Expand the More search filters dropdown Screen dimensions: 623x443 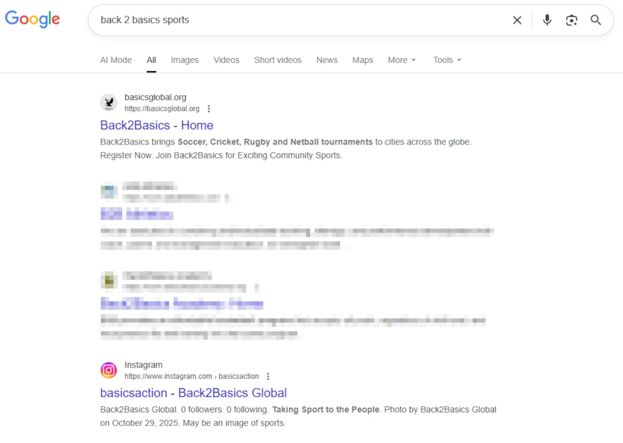click(x=401, y=60)
